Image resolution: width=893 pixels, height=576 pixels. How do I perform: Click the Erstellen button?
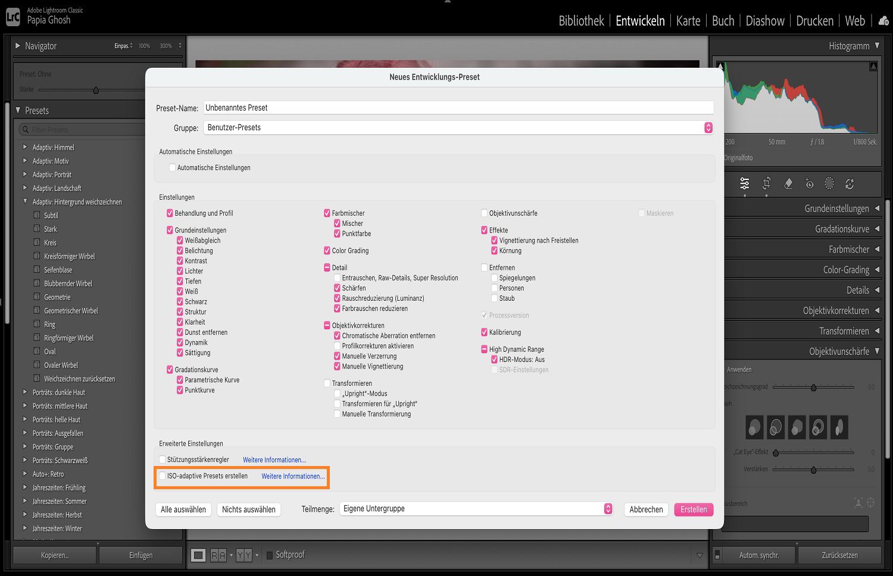pyautogui.click(x=693, y=509)
